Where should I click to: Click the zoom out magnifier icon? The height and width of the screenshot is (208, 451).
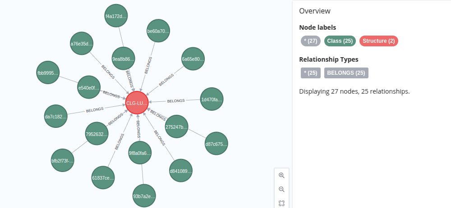click(281, 190)
